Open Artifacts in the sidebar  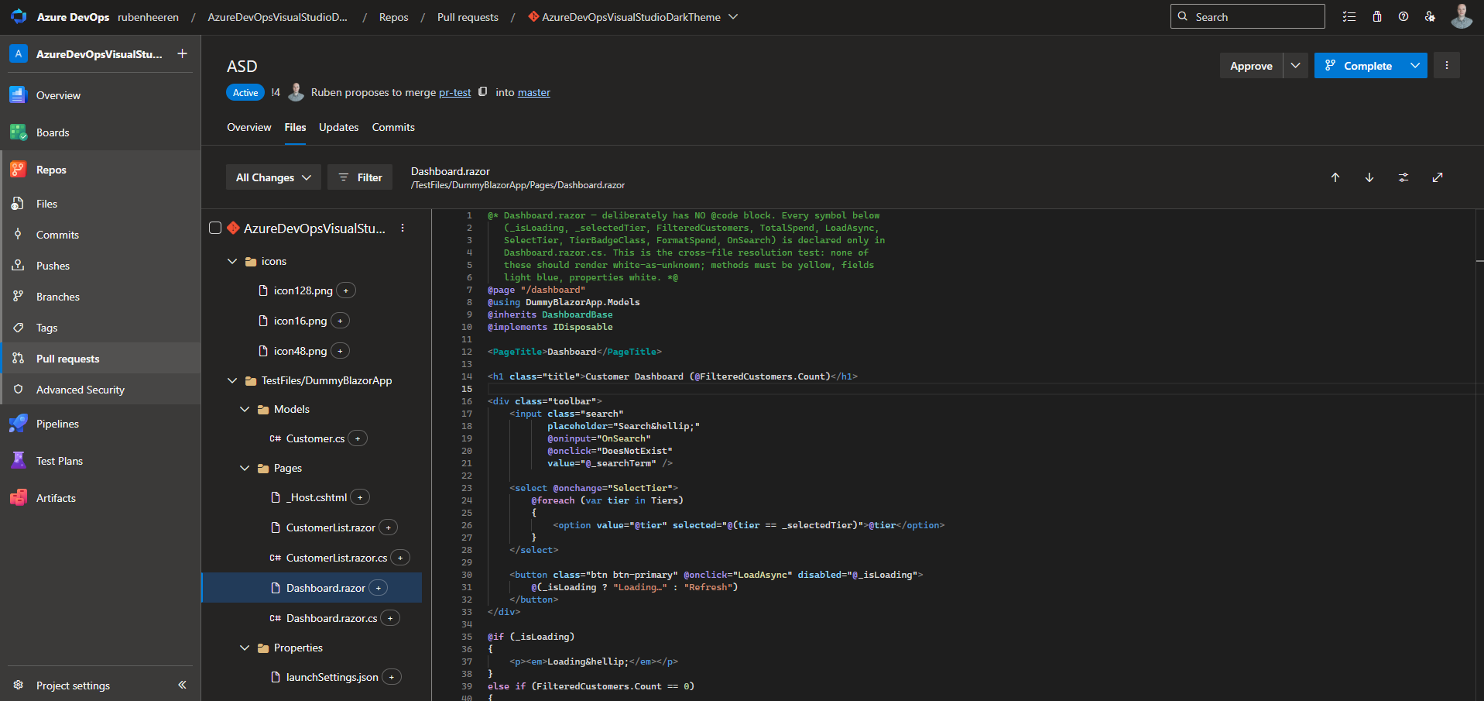(x=101, y=498)
